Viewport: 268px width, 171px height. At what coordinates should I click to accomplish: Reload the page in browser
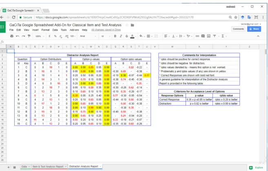(14, 17)
